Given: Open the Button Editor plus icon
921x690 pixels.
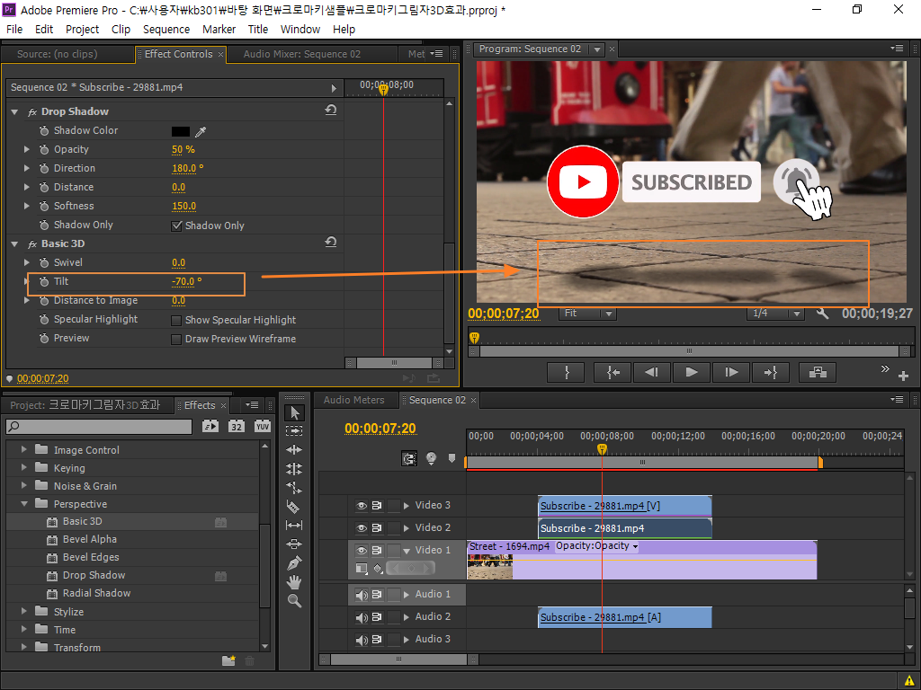Looking at the screenshot, I should (x=903, y=376).
